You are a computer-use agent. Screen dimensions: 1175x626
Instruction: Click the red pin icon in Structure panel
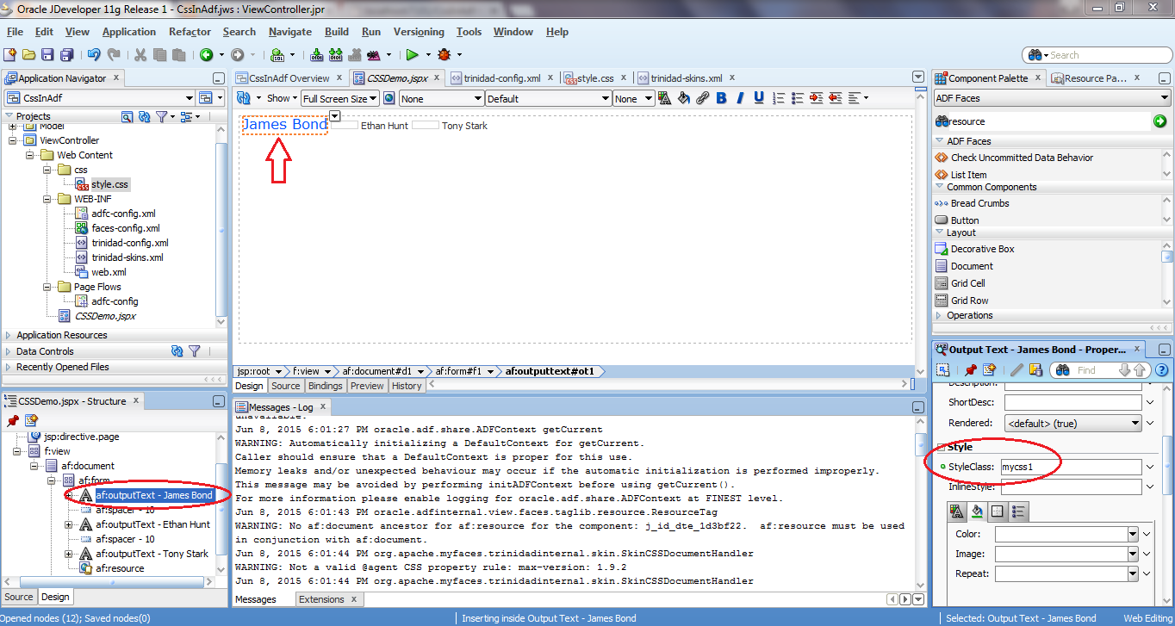tap(12, 420)
